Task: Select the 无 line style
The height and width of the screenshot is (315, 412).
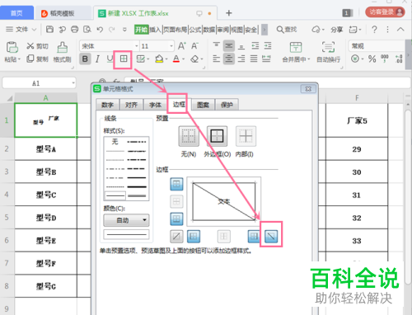Action: (x=115, y=142)
